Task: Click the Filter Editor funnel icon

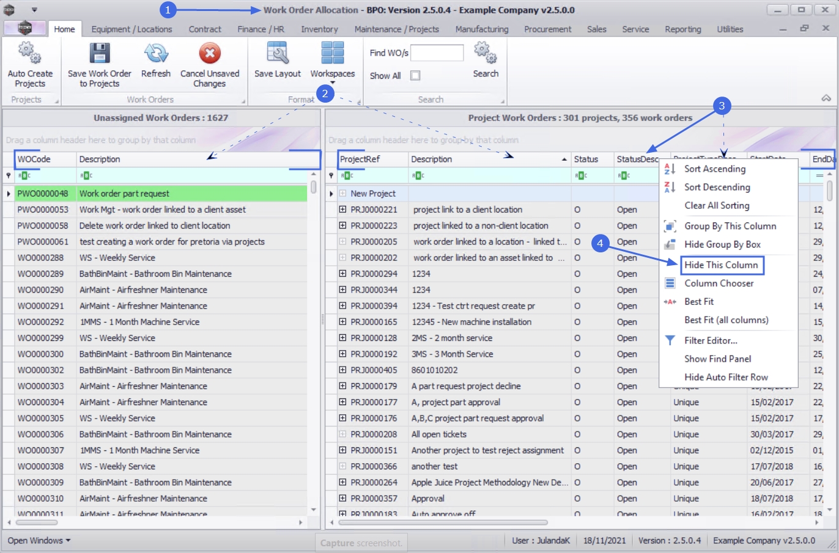Action: coord(670,340)
